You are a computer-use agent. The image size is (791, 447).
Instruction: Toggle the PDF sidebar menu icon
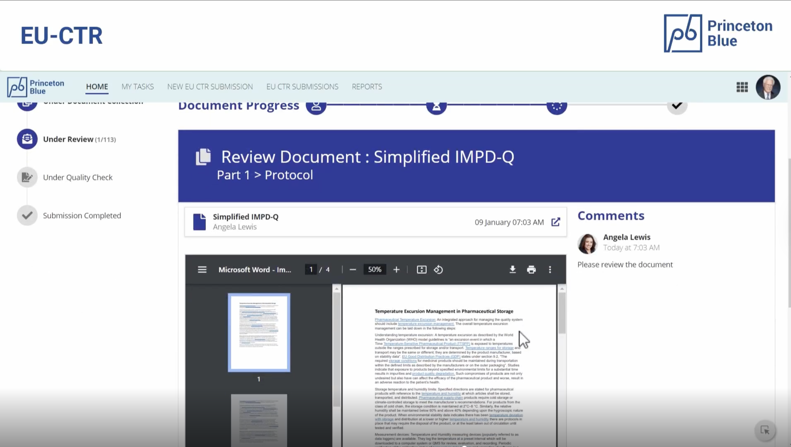[x=202, y=270]
